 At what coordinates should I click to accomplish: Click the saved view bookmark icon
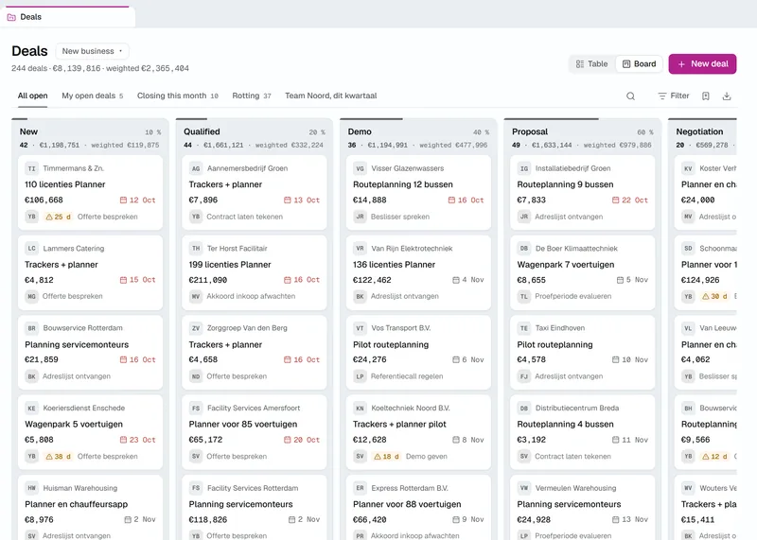(x=706, y=96)
